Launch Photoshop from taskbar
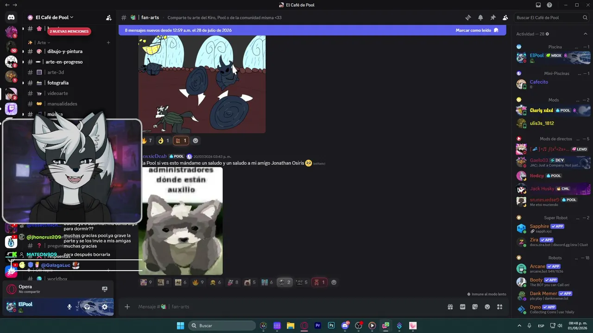The height and width of the screenshot is (333, 593). 331,326
